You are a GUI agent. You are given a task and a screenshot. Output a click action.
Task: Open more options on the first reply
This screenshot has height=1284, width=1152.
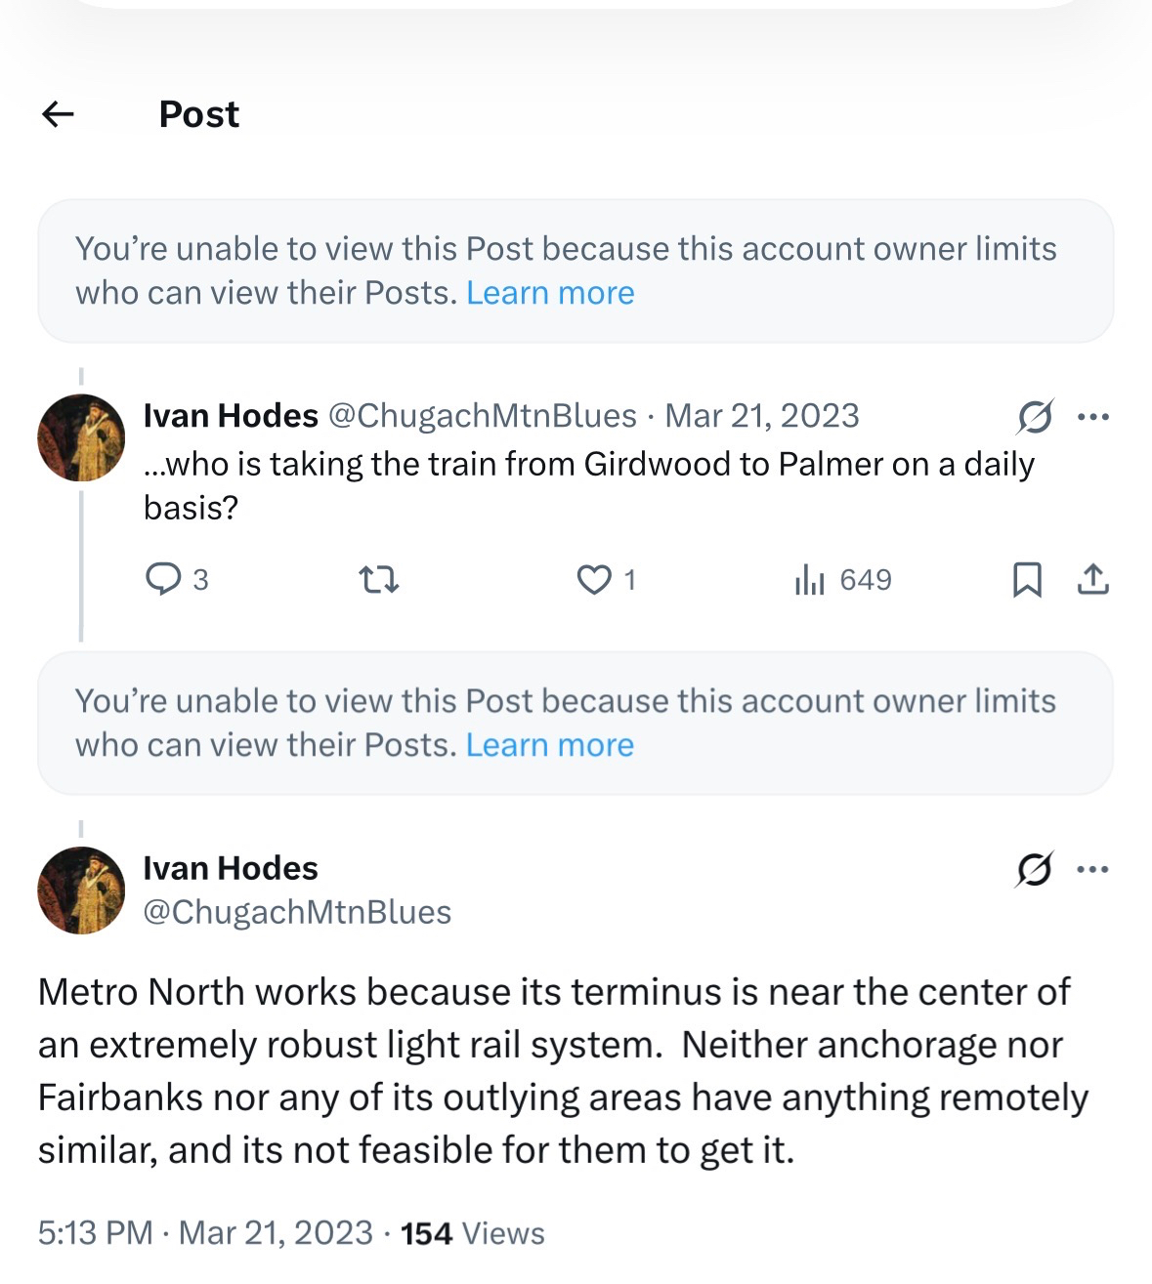pyautogui.click(x=1092, y=417)
